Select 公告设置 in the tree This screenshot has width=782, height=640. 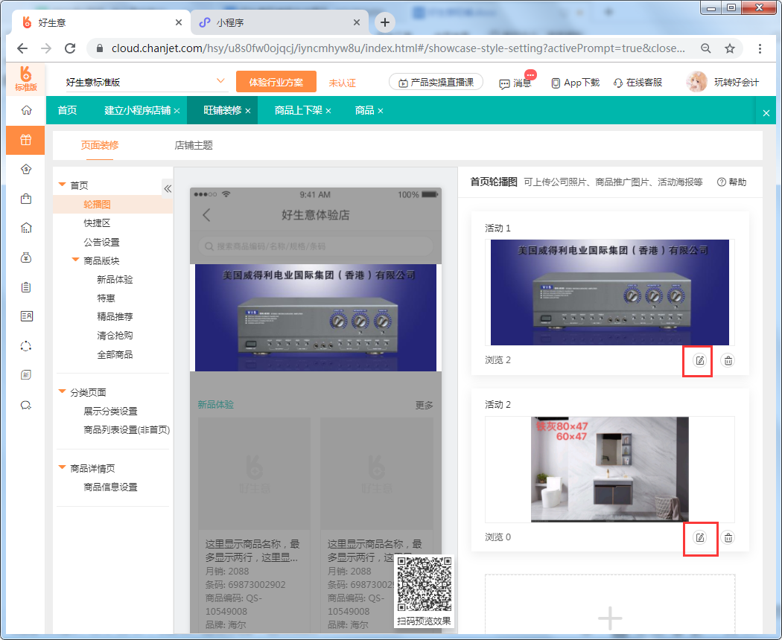101,243
